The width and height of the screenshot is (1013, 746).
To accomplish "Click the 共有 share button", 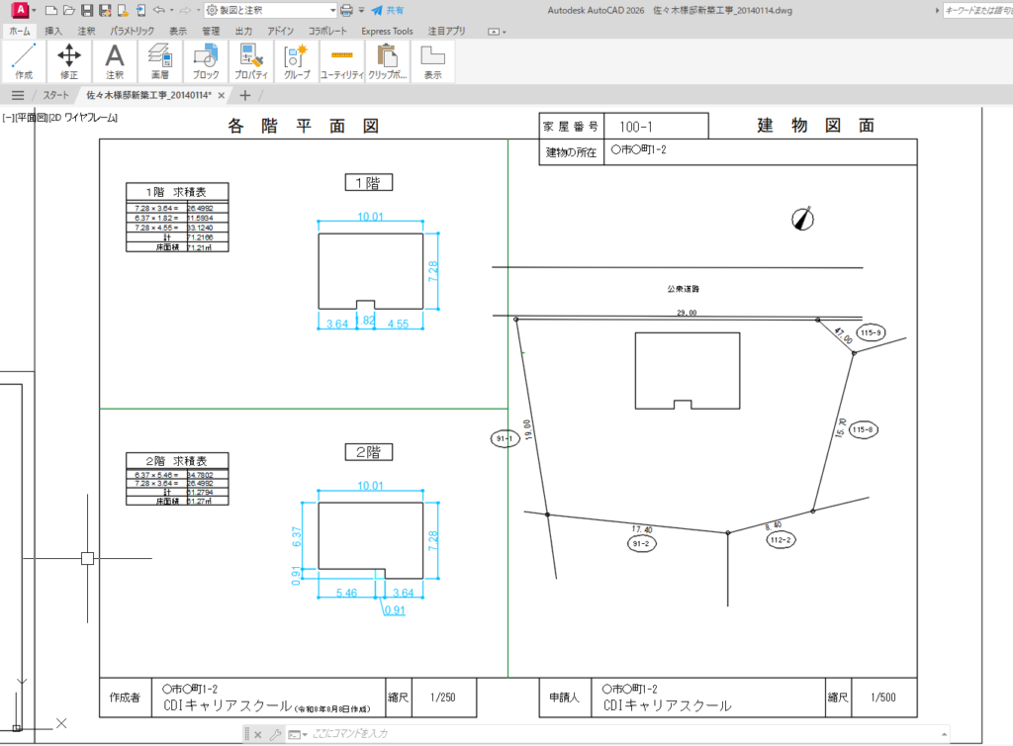I will point(388,10).
